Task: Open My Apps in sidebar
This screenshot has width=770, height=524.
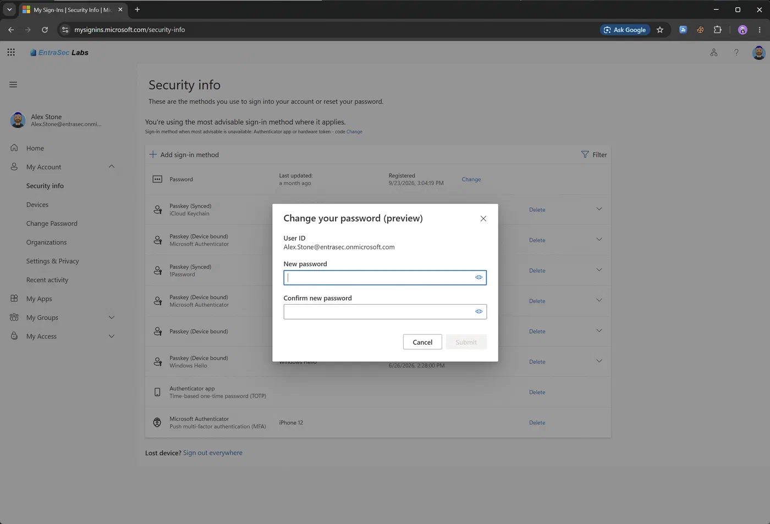Action: point(39,299)
